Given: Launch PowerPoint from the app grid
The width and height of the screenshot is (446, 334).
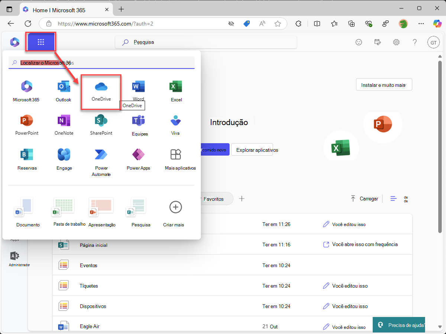Looking at the screenshot, I should pos(27,125).
